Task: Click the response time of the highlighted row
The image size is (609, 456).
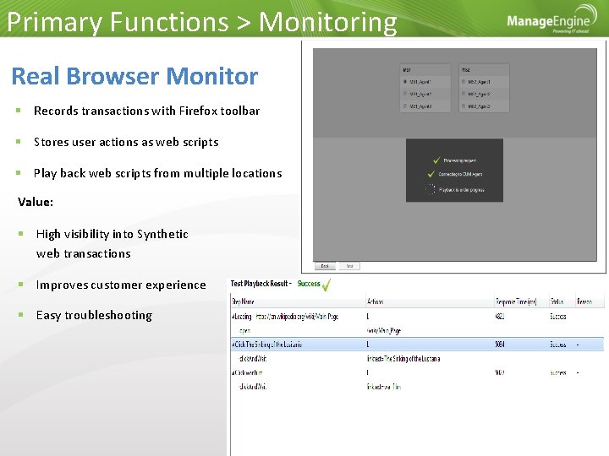Action: point(500,345)
